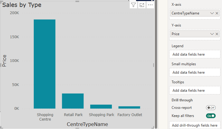Click the 50K axis value
Image resolution: width=222 pixels, height=129 pixels.
[15, 85]
